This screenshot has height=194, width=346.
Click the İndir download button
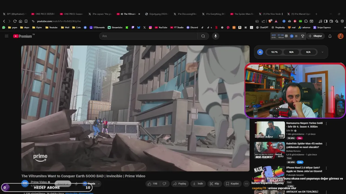pos(198,183)
